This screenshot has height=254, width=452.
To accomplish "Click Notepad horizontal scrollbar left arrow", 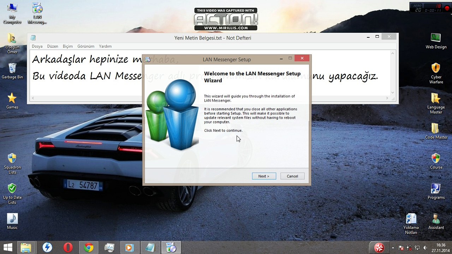I will [x=33, y=98].
